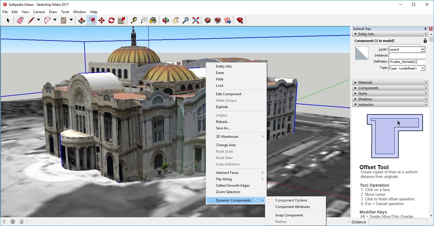Viewport: 434px width, 226px height.
Task: Pick the Eraser tool
Action: click(x=20, y=20)
